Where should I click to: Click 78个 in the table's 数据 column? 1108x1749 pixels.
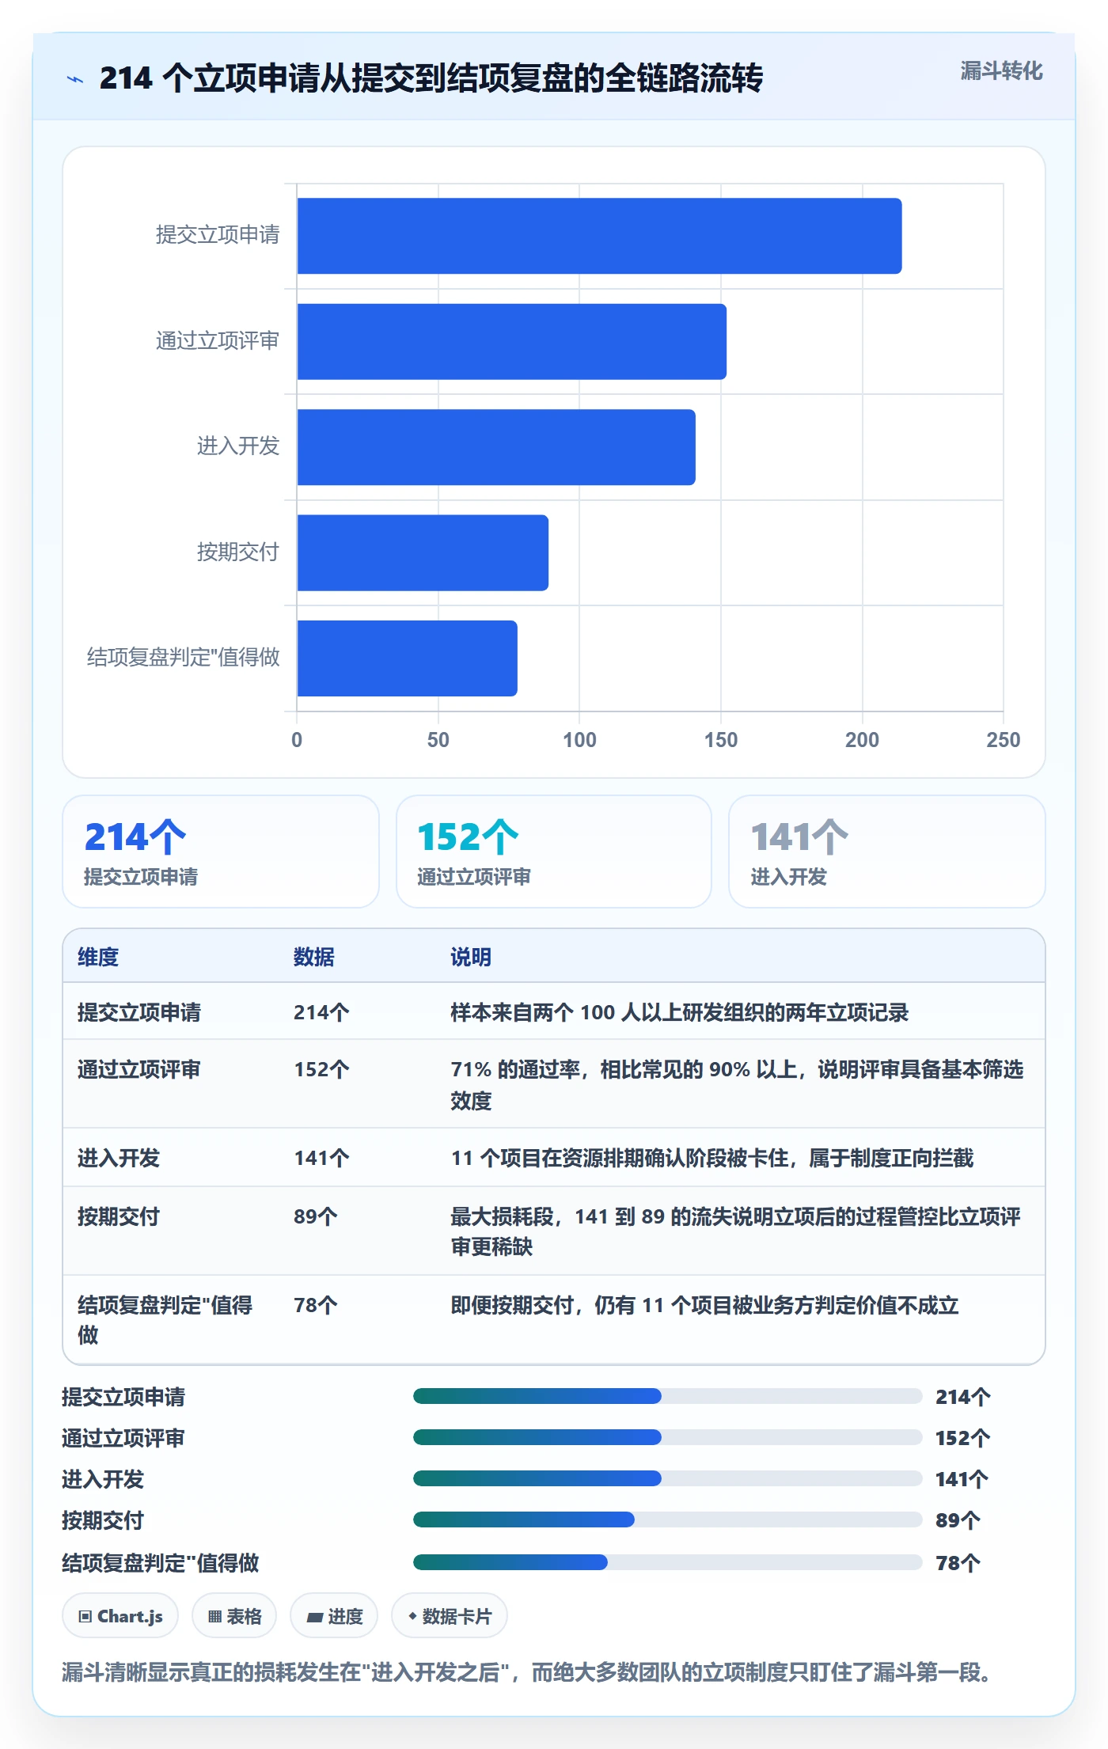coord(316,1305)
